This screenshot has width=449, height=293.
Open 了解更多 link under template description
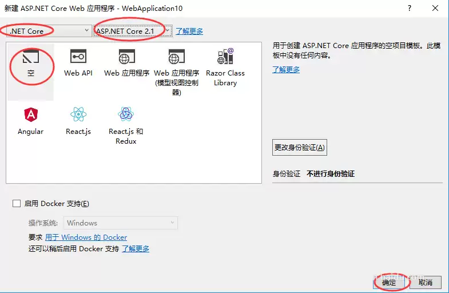[x=286, y=69]
